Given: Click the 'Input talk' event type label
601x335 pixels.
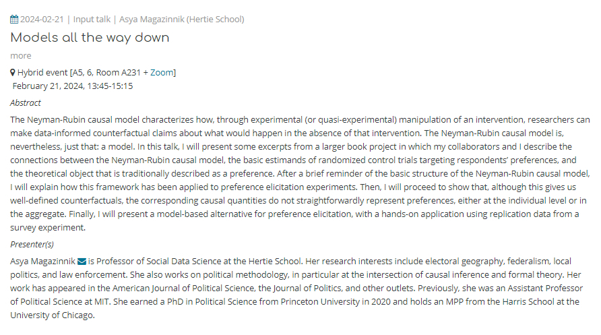Looking at the screenshot, I should [x=92, y=19].
